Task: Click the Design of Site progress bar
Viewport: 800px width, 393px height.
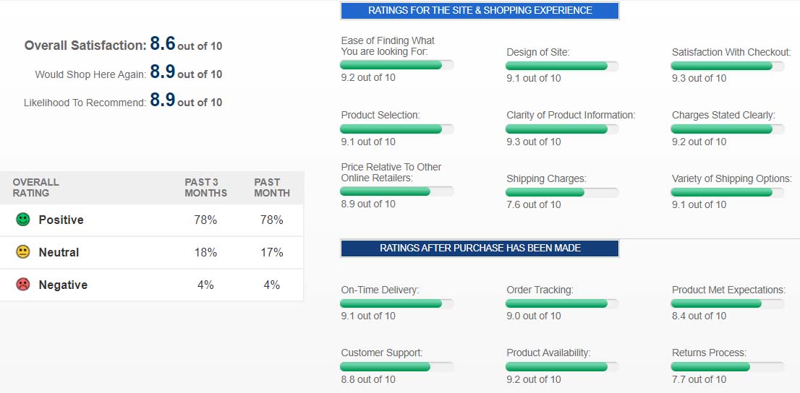Action: (562, 66)
